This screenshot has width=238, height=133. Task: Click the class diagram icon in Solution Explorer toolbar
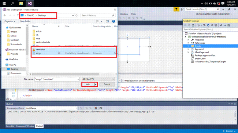tap(229, 25)
